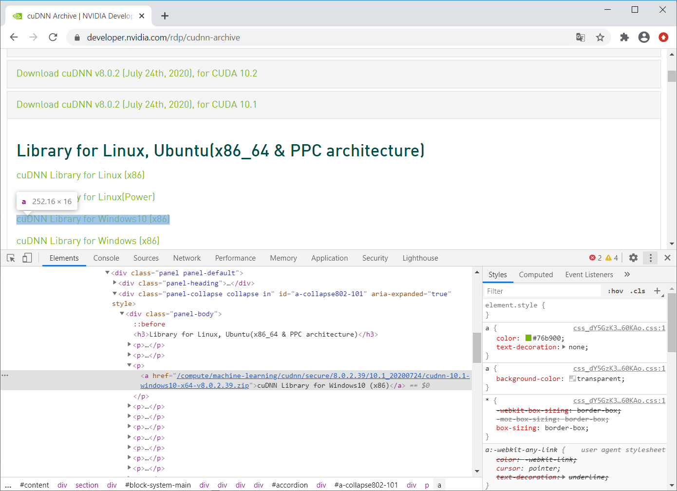Focus the Styles Filter input field
677x491 pixels.
(x=542, y=291)
